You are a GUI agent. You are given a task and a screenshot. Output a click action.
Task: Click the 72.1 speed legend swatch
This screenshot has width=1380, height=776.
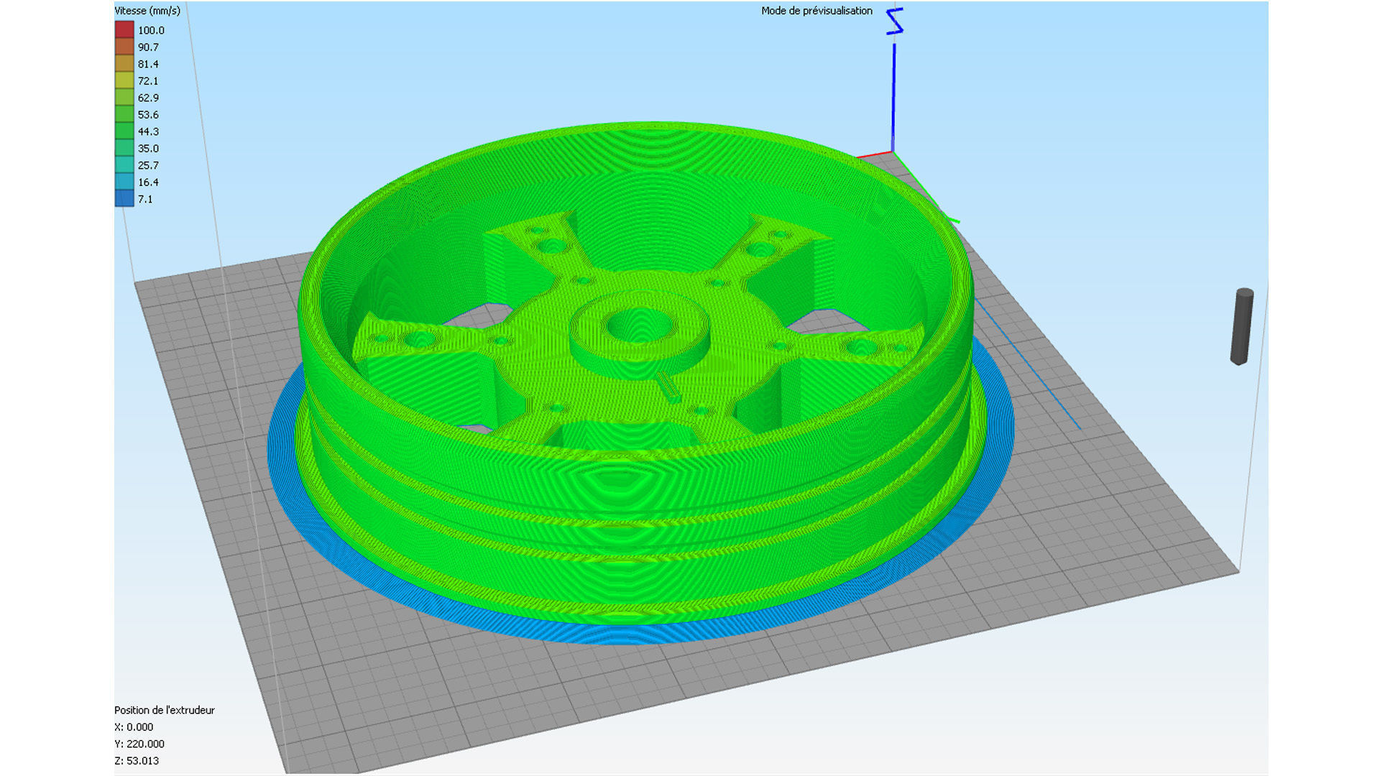[x=124, y=80]
